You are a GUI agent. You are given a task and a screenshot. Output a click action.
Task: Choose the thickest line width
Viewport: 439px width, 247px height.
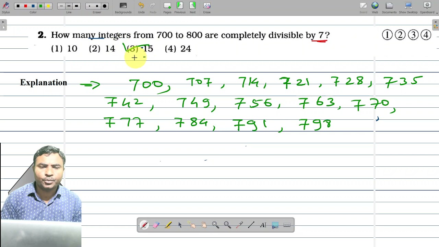[x=76, y=6]
